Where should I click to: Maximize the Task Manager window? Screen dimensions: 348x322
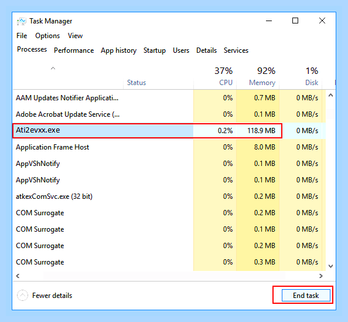[295, 21]
